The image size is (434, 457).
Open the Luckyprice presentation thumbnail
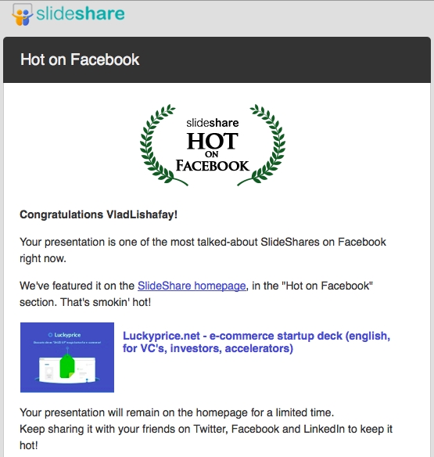(x=67, y=358)
